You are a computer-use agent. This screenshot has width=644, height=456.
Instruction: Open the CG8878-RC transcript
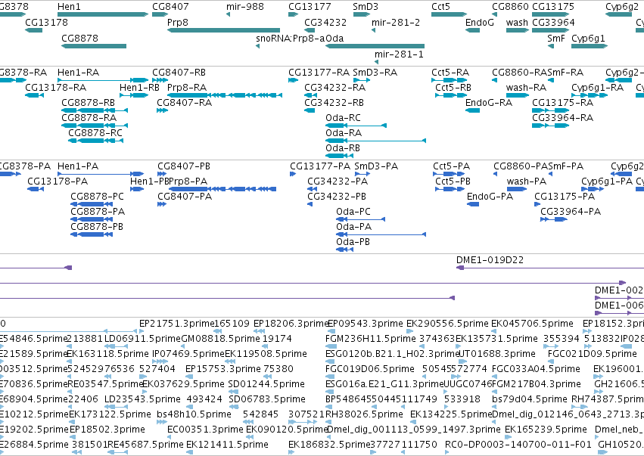95,141
